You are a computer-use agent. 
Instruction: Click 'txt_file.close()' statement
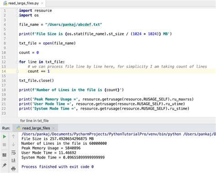pyautogui.click(x=36, y=81)
